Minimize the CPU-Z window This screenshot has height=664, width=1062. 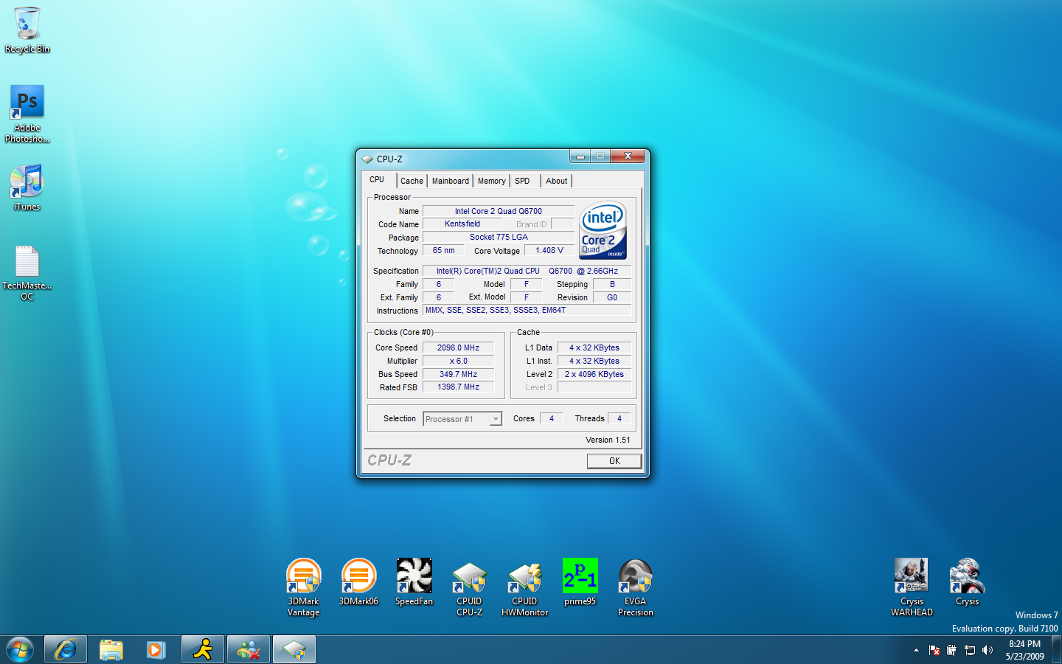point(580,156)
